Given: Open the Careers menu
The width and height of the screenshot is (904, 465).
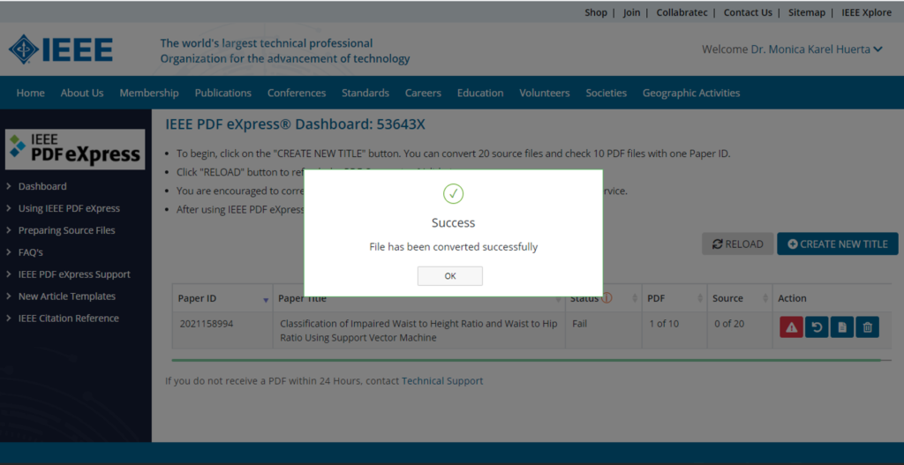Looking at the screenshot, I should [x=423, y=93].
